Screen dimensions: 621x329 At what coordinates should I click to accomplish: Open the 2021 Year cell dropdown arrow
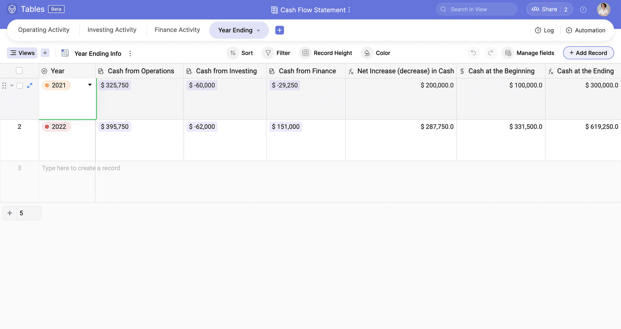pyautogui.click(x=90, y=85)
